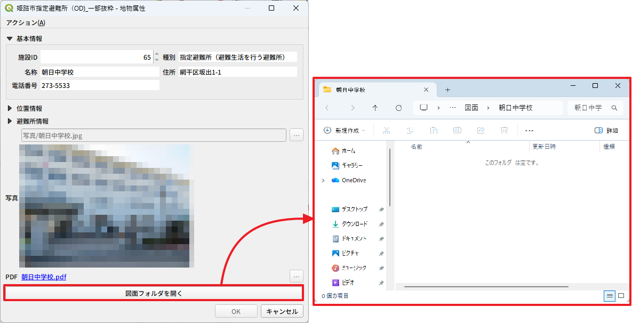Image resolution: width=640 pixels, height=323 pixels.
Task: Refresh the 朝日中学校 folder view
Action: [398, 108]
